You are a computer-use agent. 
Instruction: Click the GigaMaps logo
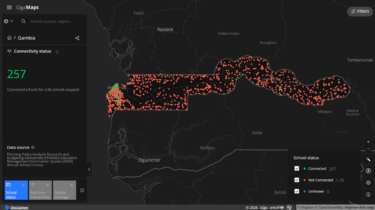27,7
